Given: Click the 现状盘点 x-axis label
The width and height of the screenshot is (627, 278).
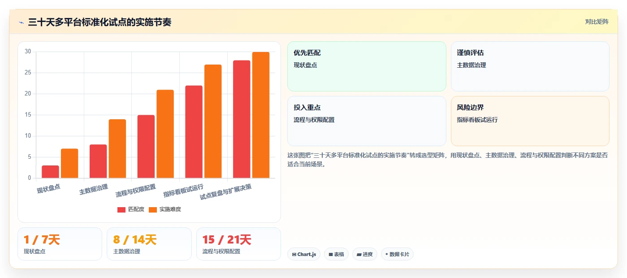Looking at the screenshot, I should pos(49,189).
